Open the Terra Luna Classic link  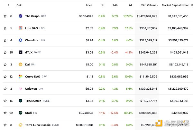[38, 125]
